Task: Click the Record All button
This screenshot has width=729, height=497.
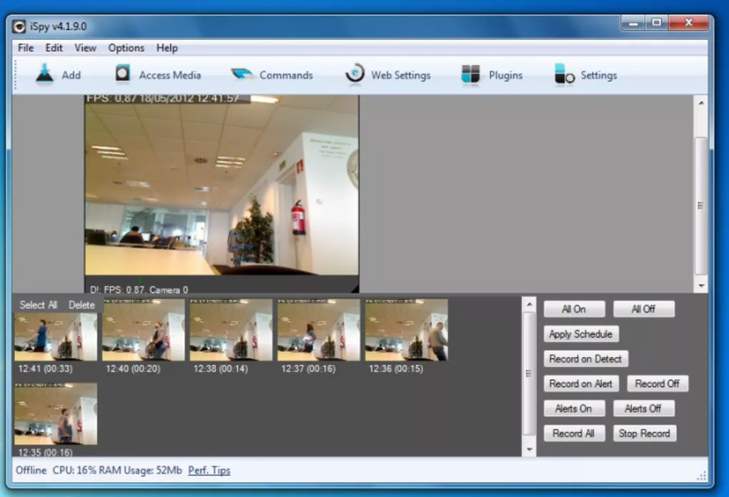Action: click(574, 433)
